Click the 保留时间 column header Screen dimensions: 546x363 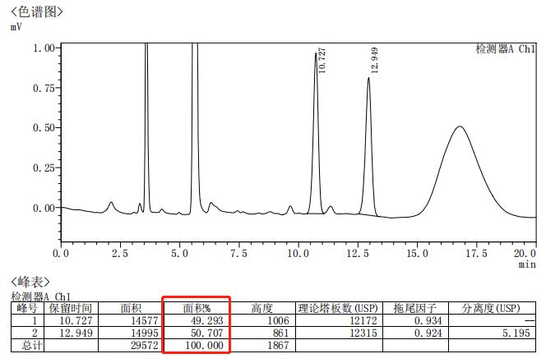71,308
